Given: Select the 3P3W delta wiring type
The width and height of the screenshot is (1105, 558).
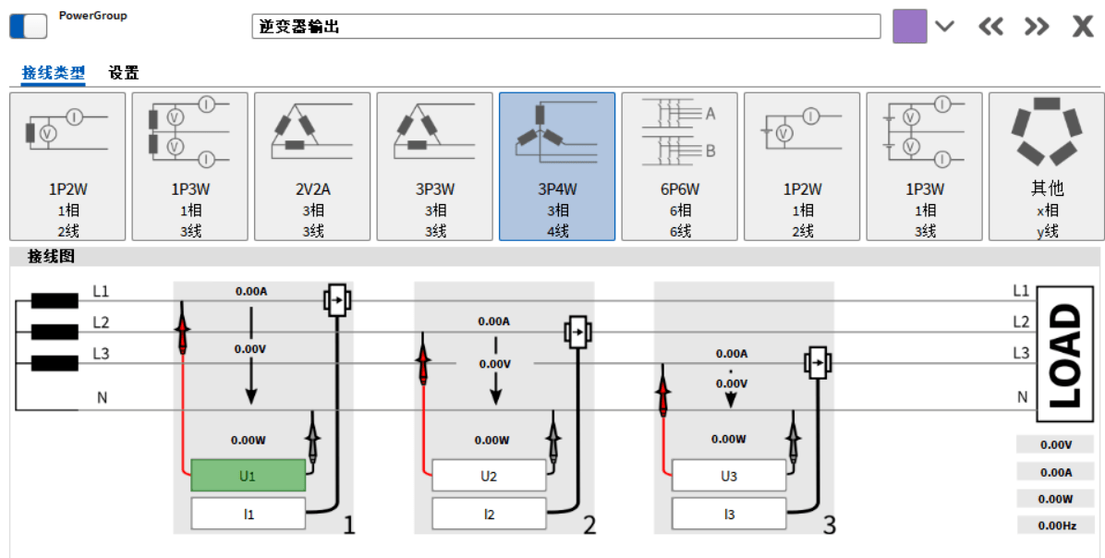Looking at the screenshot, I should click(434, 166).
